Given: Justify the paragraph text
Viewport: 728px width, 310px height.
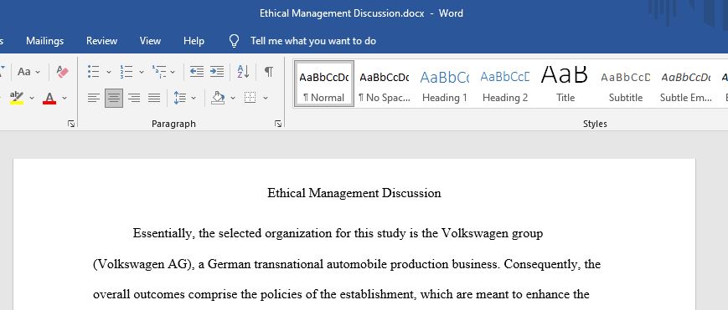Looking at the screenshot, I should pos(154,98).
